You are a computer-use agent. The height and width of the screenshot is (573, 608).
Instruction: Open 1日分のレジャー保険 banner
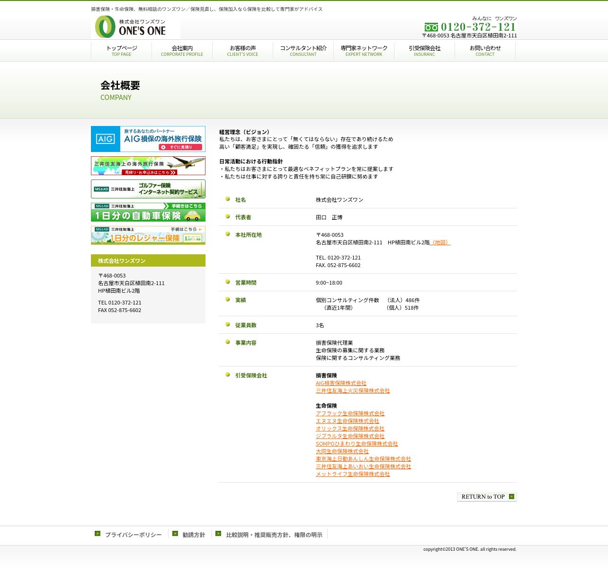pos(148,235)
